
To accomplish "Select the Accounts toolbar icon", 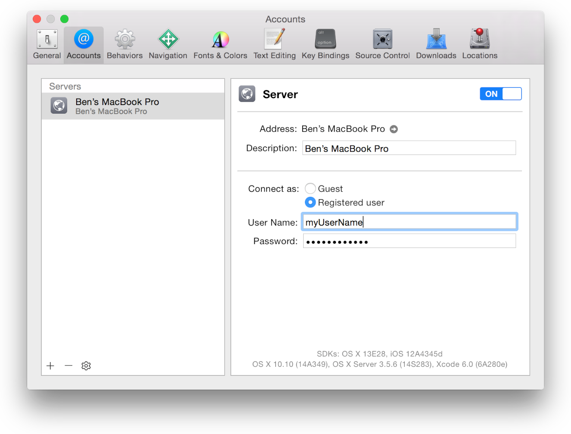I will pyautogui.click(x=83, y=43).
